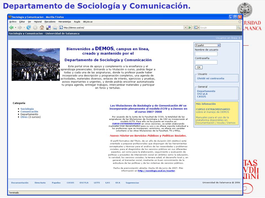Click the Contraseña password field
265x198 pixels.
point(206,62)
